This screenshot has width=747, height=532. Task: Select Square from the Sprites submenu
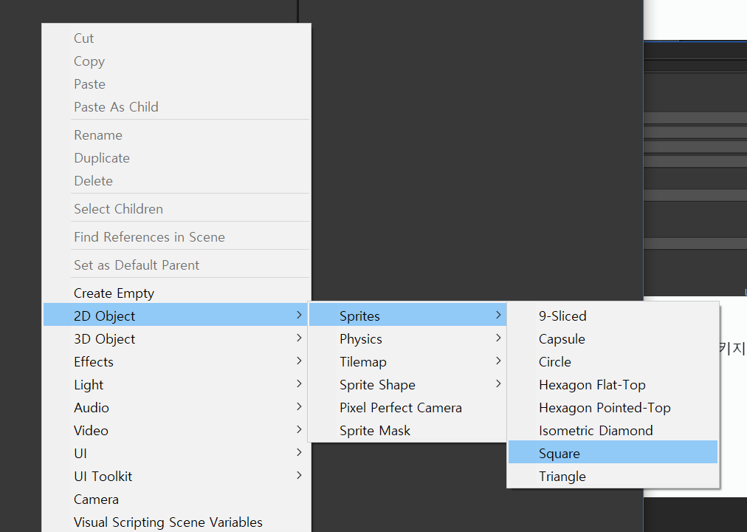pos(560,453)
